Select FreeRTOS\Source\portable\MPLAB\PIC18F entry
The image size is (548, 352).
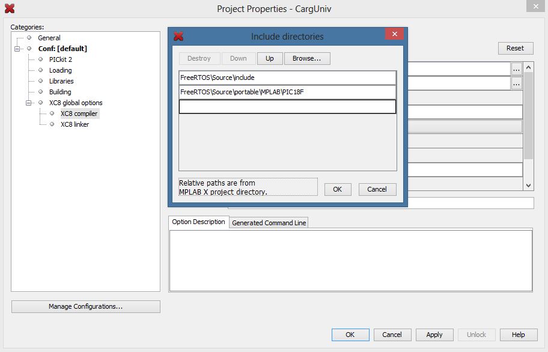287,92
